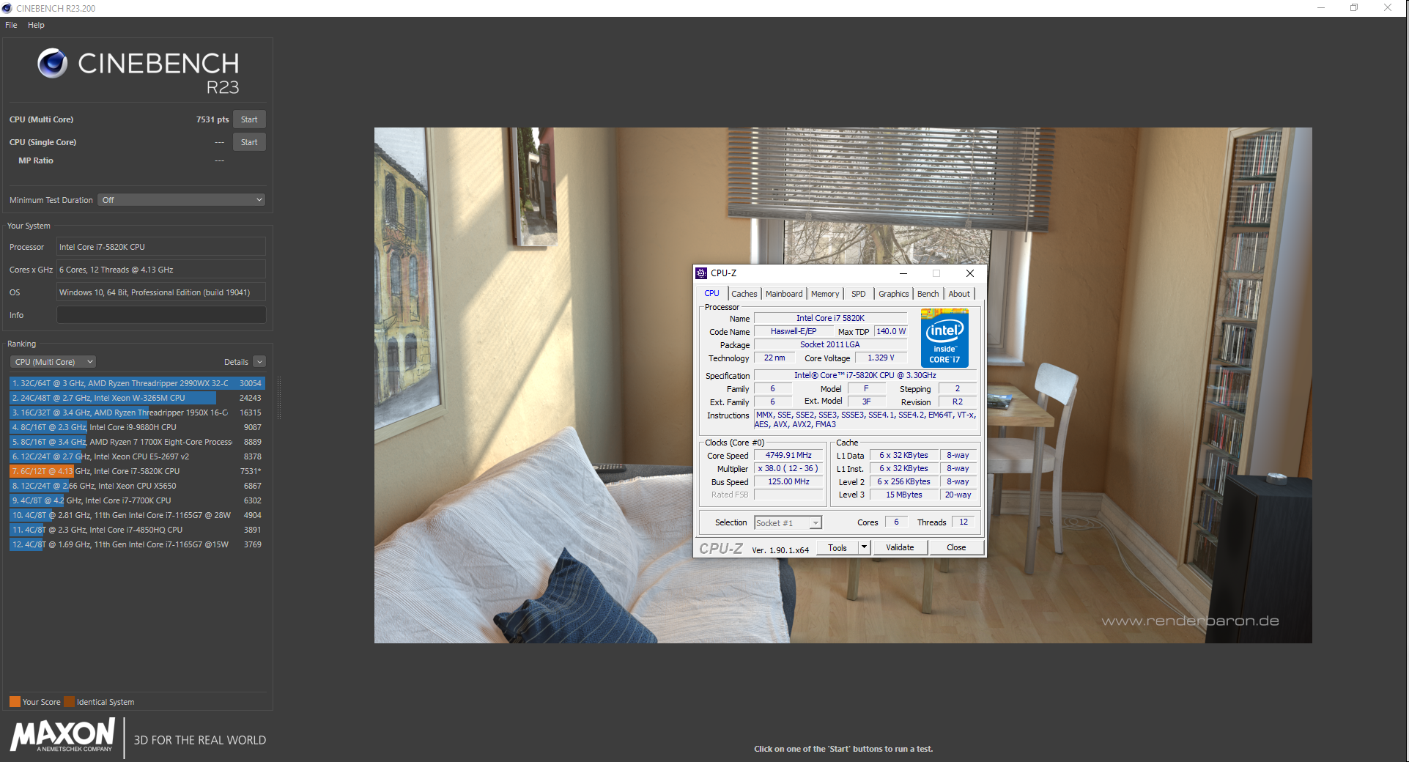Image resolution: width=1409 pixels, height=762 pixels.
Task: Start the CPU Single Core test
Action: tap(249, 142)
